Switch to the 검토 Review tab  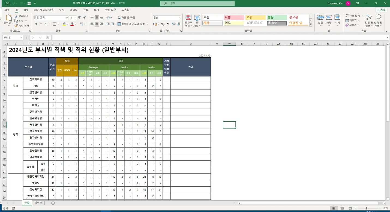point(86,10)
